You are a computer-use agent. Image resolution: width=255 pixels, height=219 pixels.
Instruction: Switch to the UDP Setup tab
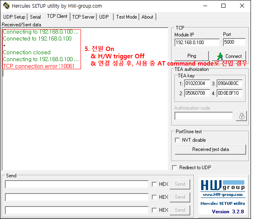coord(14,17)
